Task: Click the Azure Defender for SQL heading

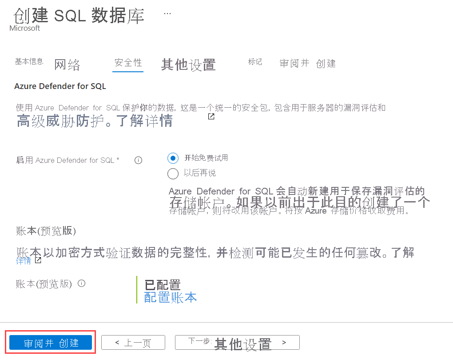Action: [60, 86]
